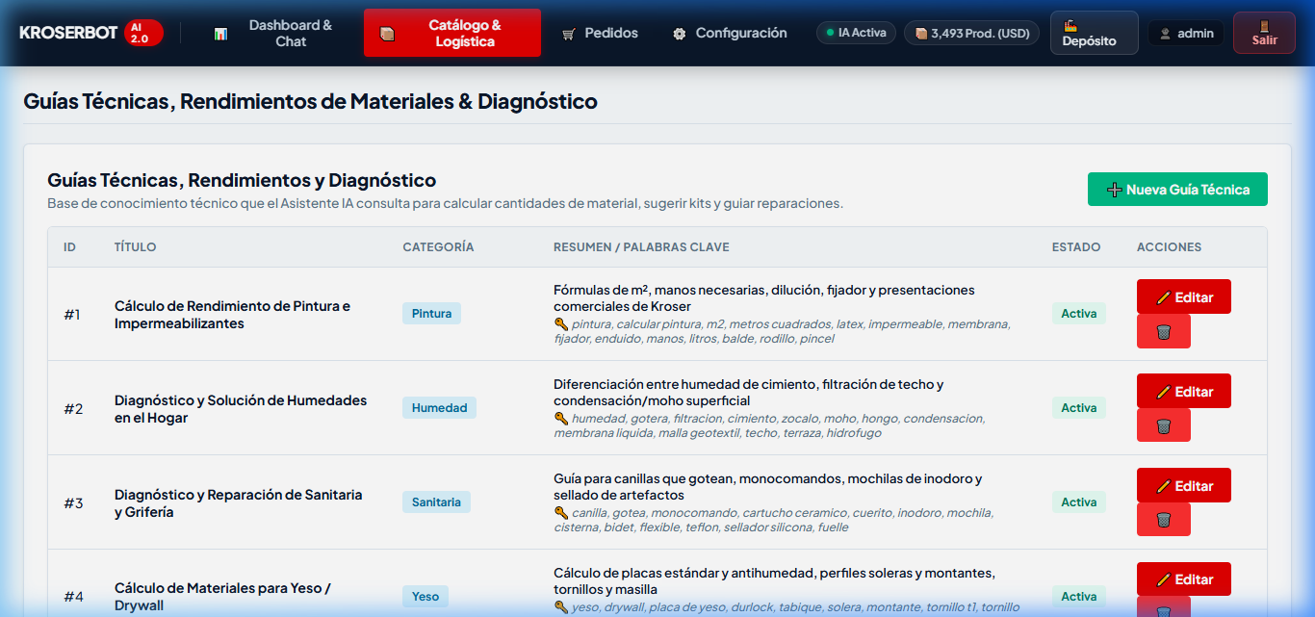Click the CATEGORÍA column header
This screenshot has height=617, width=1315.
click(438, 247)
